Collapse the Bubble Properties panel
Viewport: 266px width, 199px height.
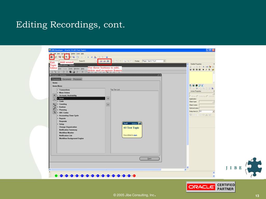pyautogui.click(x=214, y=64)
